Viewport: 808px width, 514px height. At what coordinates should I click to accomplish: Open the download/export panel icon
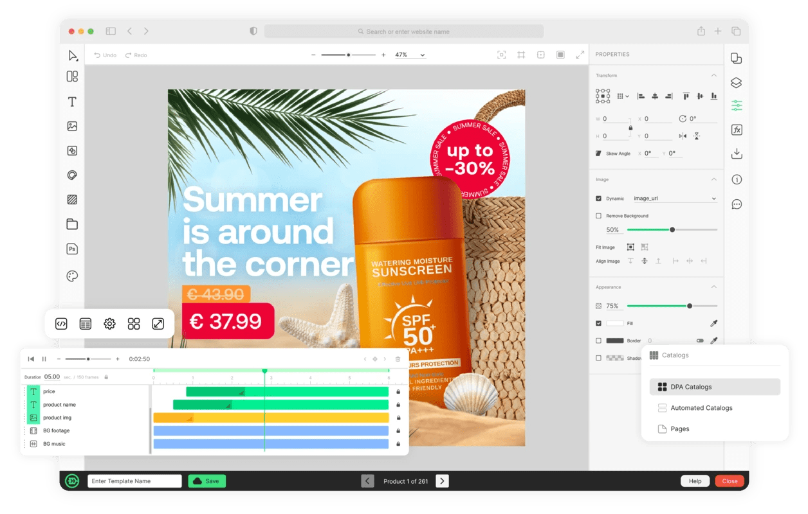click(x=737, y=154)
